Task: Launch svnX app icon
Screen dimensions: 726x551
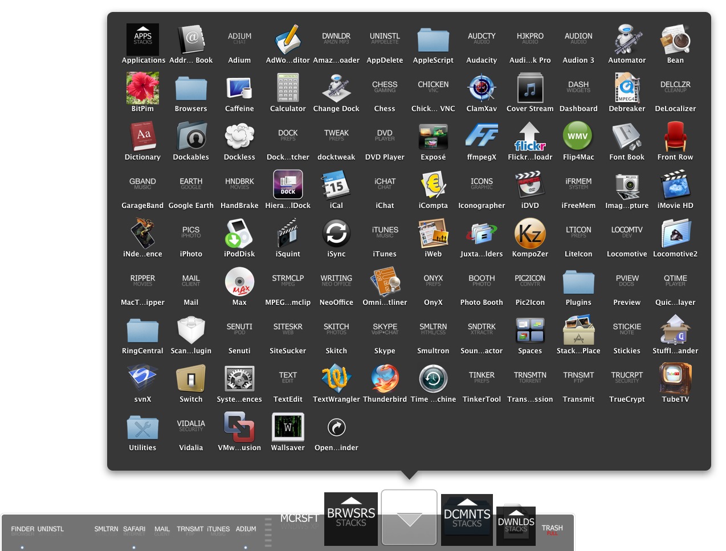Action: point(142,378)
